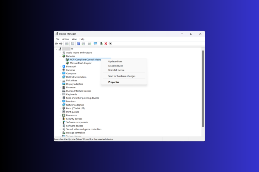259x172 pixels.
Task: Click the Microsoft AC Adapter device icon
Action: [68, 63]
